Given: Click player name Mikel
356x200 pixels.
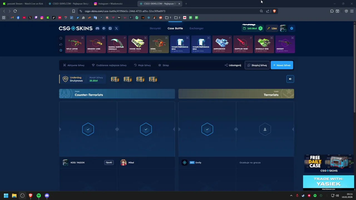Looking at the screenshot, I should [x=131, y=162].
